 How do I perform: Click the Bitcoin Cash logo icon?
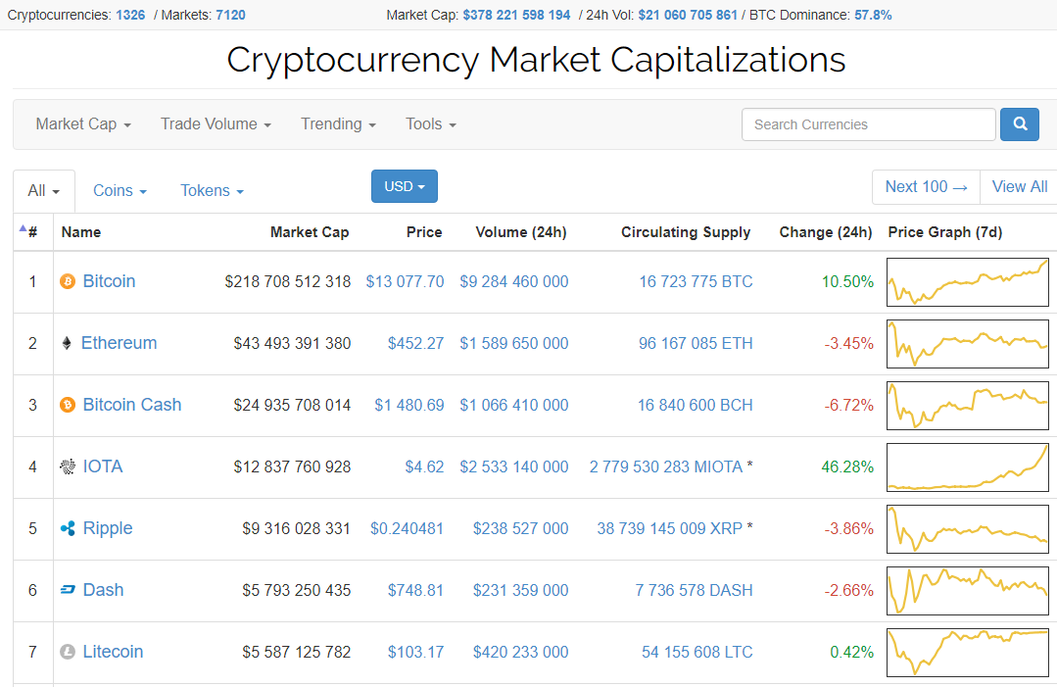tap(68, 406)
